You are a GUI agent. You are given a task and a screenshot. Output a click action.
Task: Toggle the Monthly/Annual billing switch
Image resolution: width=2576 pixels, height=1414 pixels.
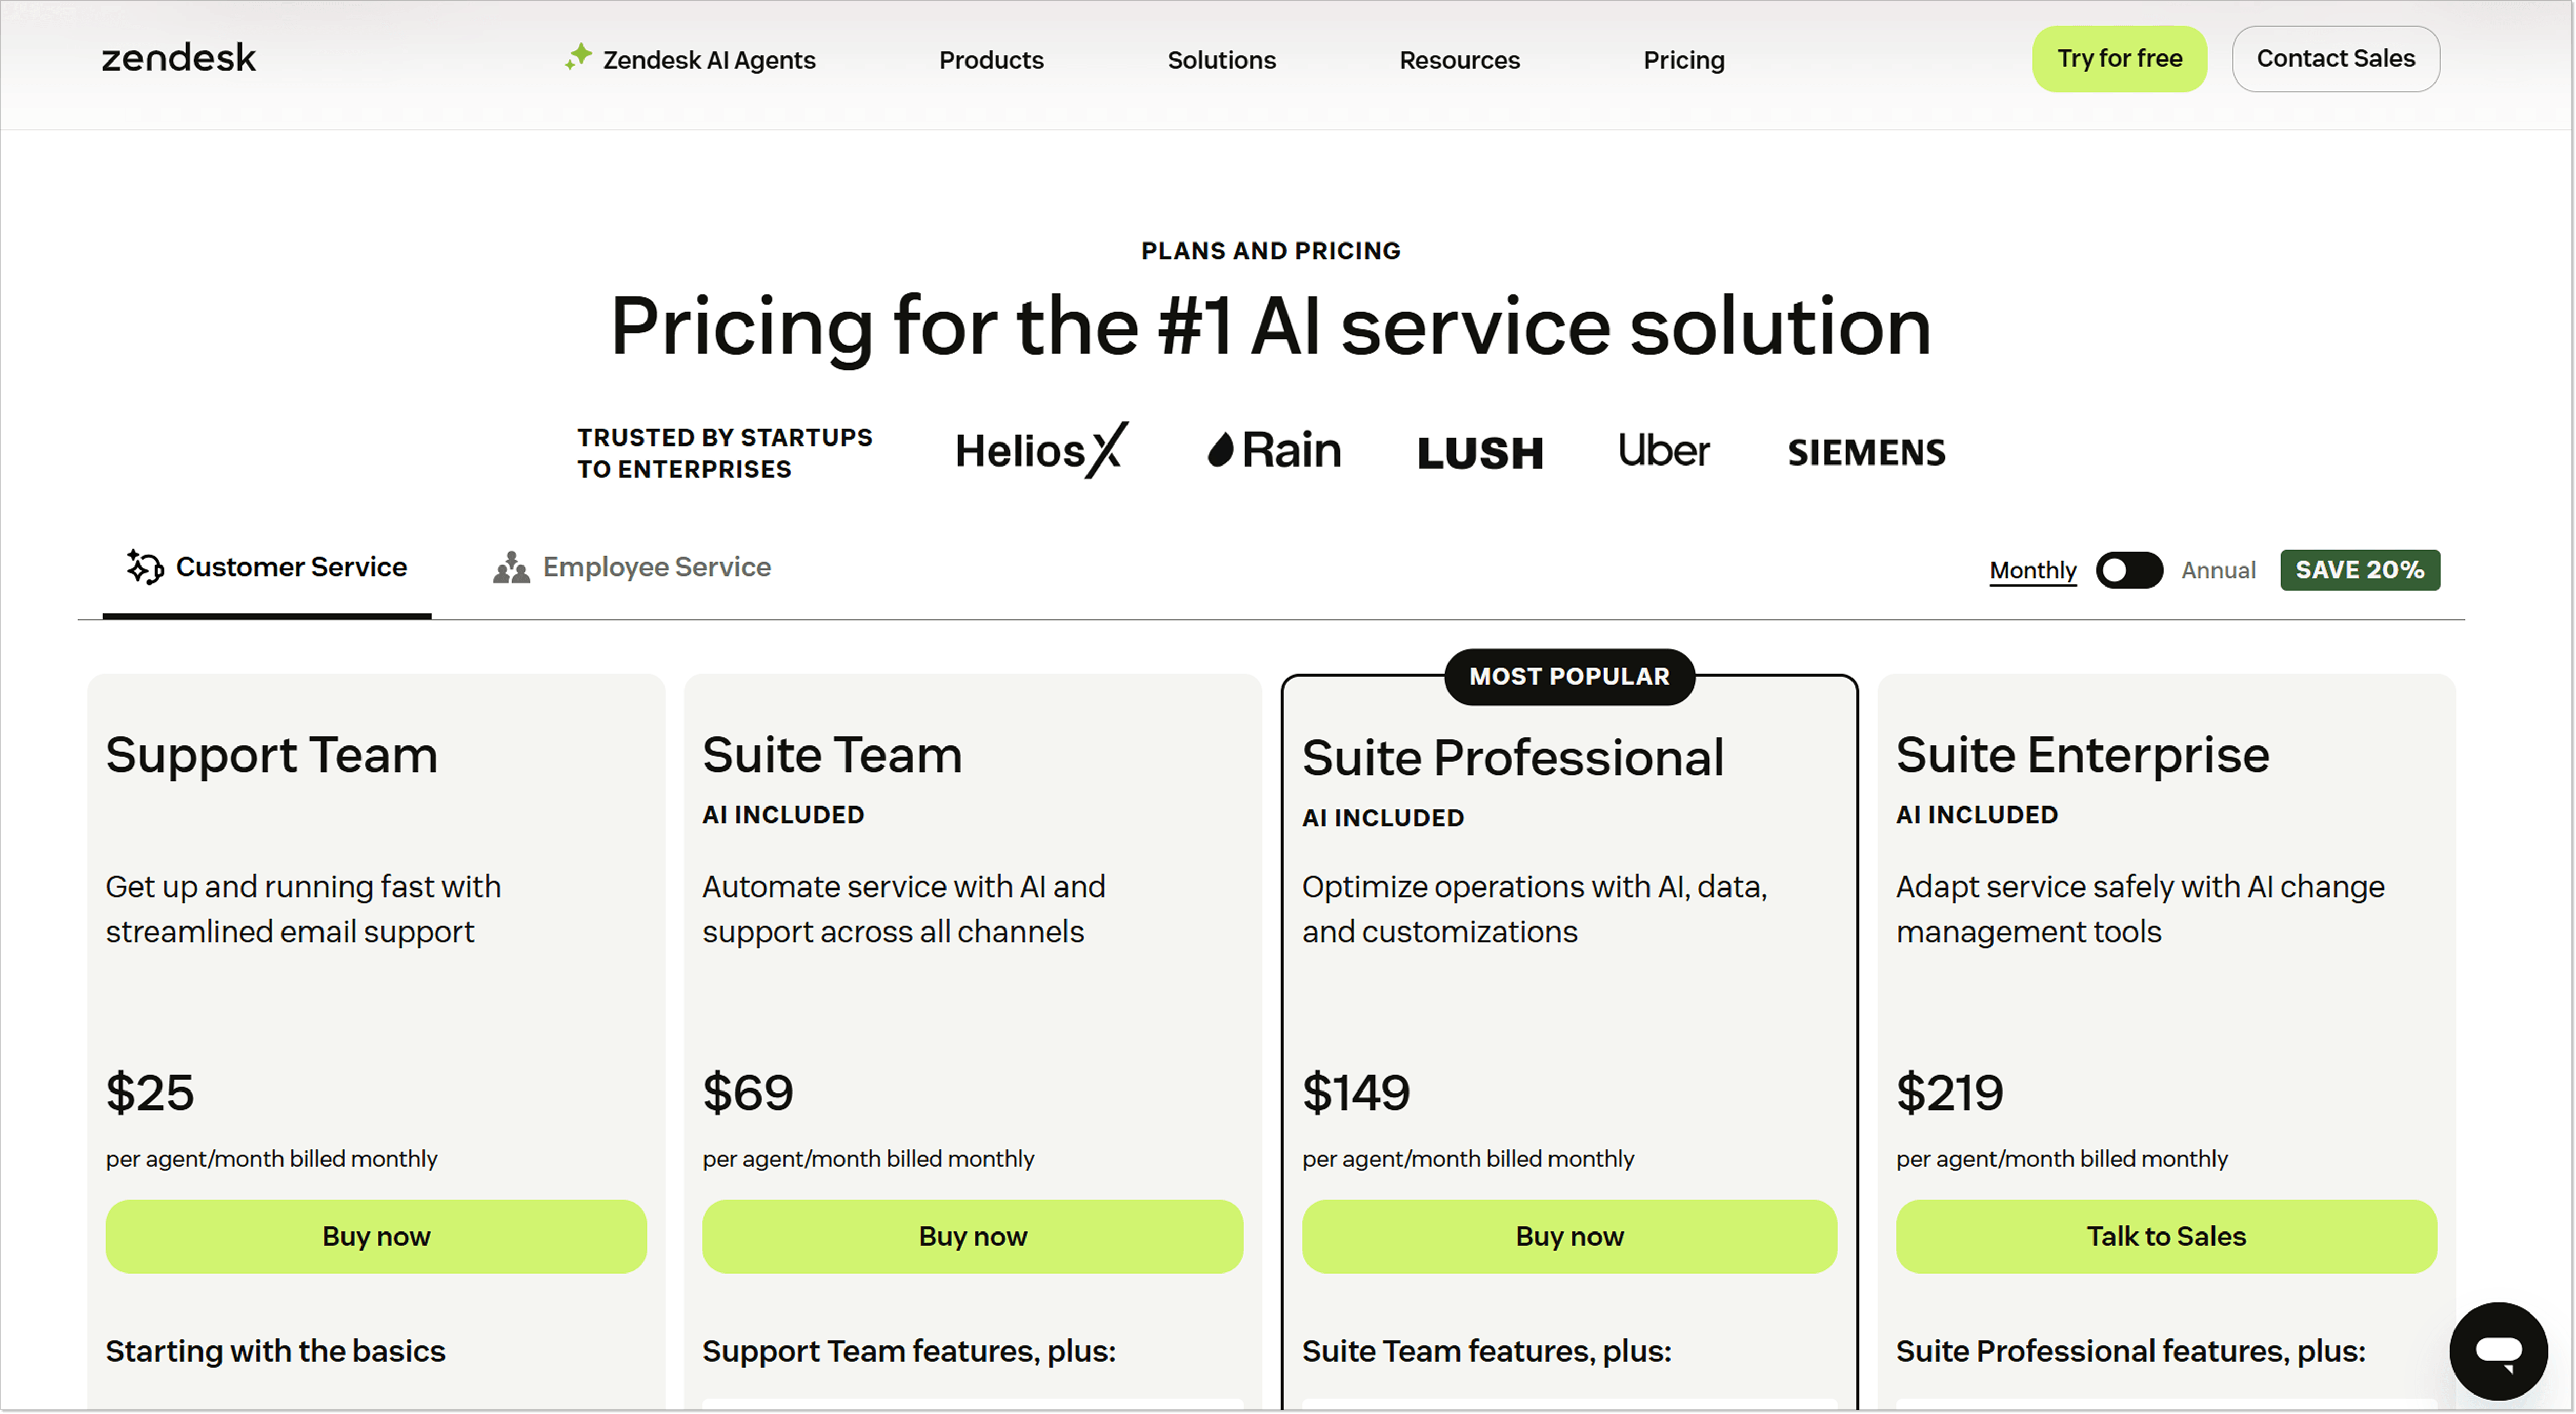coord(2129,570)
